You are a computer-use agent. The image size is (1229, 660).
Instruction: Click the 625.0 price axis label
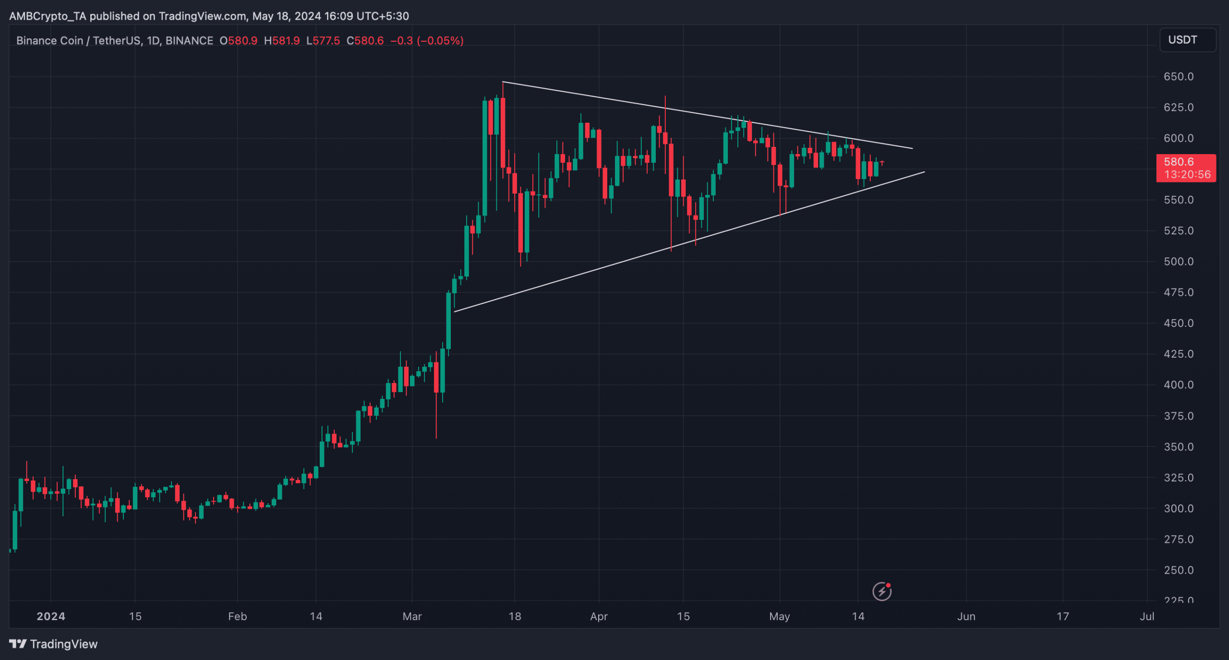coord(1178,107)
